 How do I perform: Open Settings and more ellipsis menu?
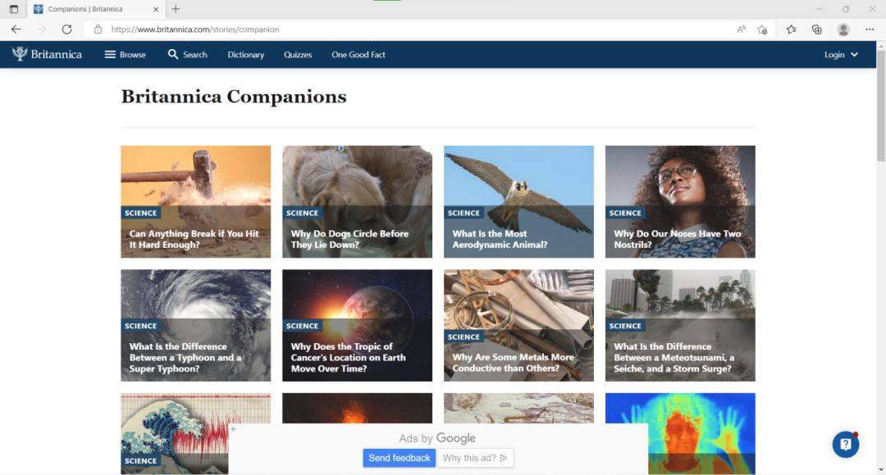pyautogui.click(x=870, y=29)
